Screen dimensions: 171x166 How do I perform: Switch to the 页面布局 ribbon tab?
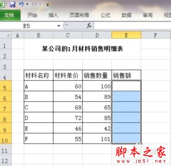coord(79,15)
